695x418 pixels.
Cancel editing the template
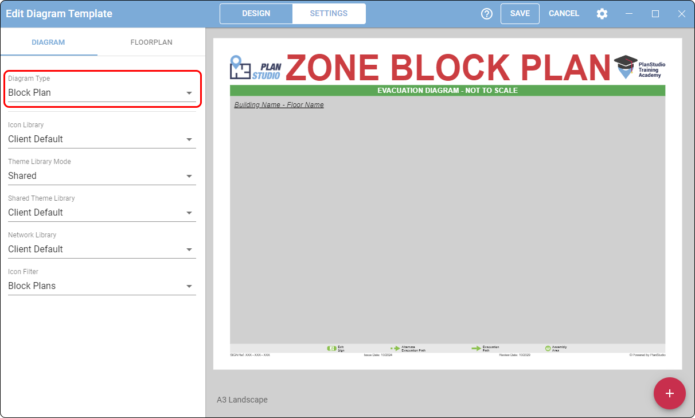click(564, 14)
